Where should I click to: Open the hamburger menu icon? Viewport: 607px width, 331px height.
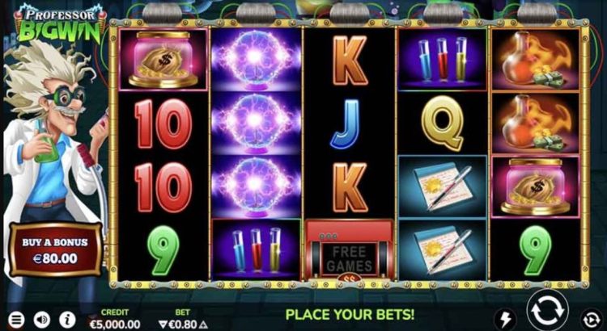coord(16,320)
